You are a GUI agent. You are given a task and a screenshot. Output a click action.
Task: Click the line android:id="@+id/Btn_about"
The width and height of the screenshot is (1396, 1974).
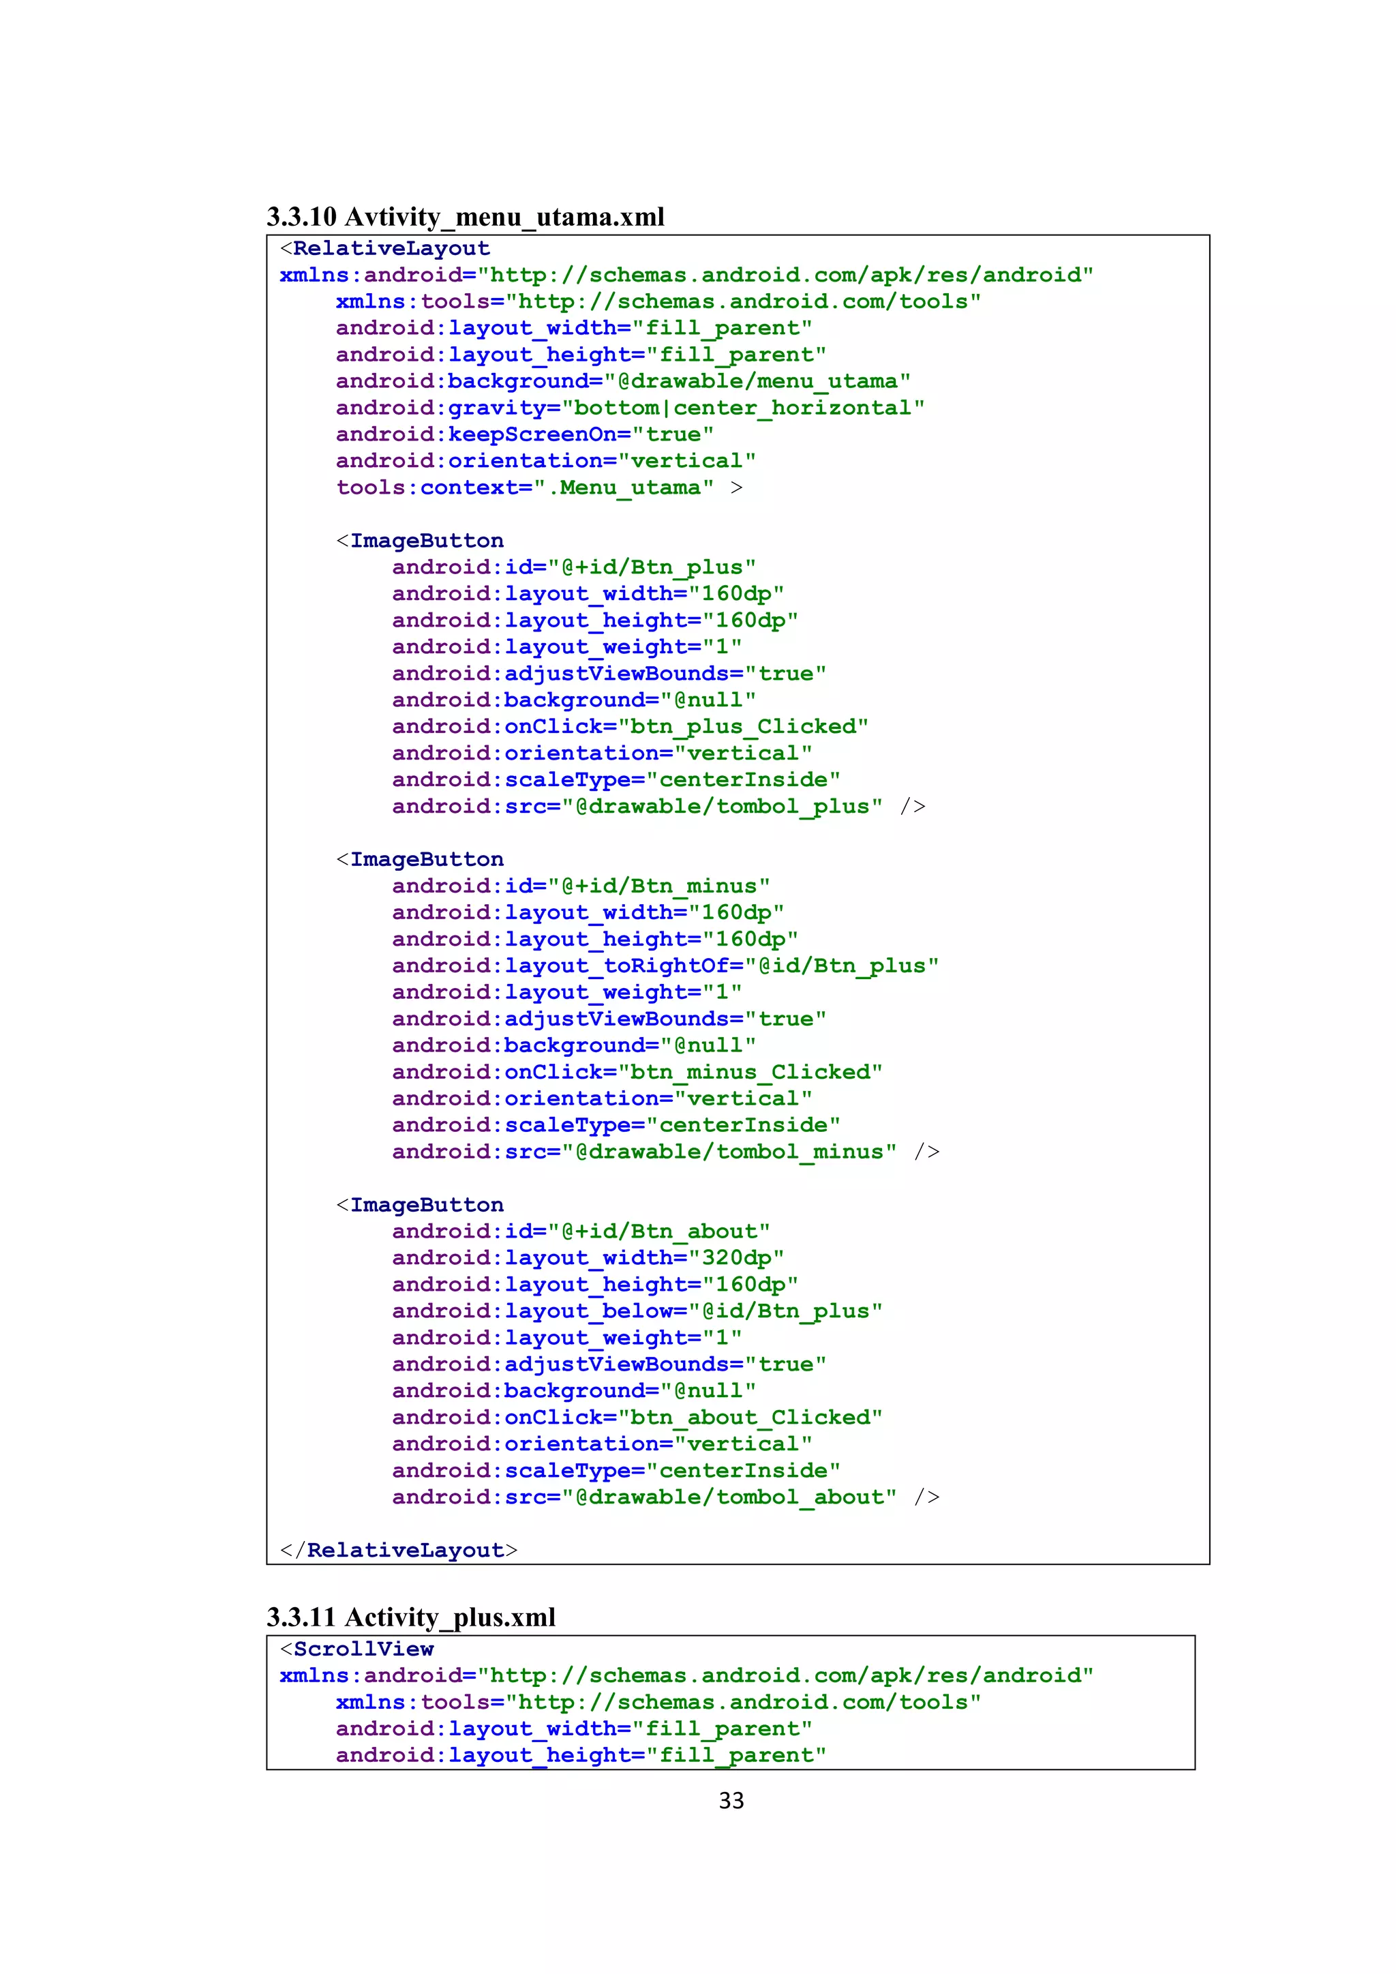(581, 1231)
